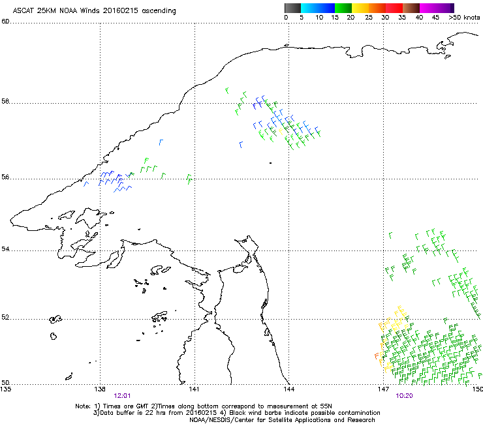This screenshot has width=483, height=424.
Task: Click the purple 12:01 swath time label
Action: point(122,396)
